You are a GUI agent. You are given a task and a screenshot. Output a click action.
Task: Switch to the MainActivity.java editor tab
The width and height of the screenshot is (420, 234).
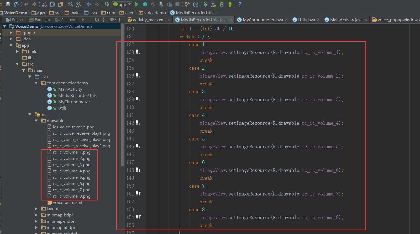(346, 20)
